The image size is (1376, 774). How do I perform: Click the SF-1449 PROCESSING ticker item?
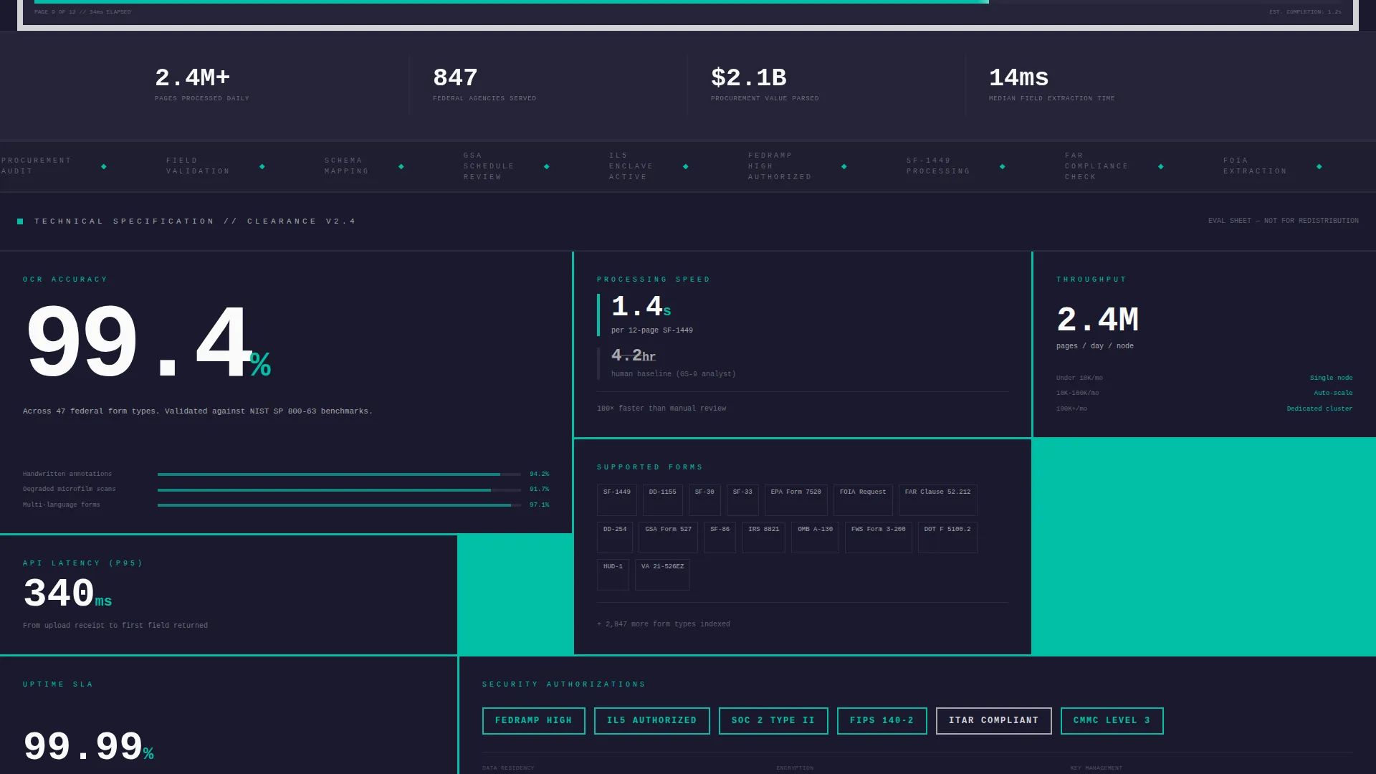point(938,166)
